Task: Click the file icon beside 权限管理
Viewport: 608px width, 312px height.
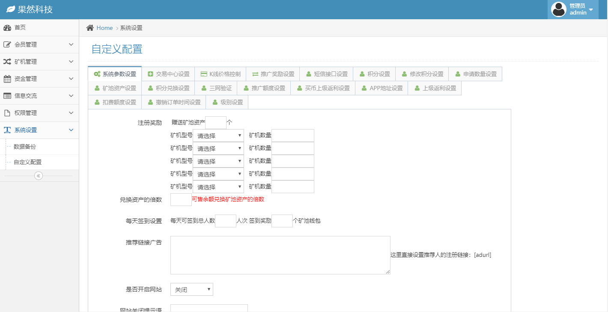Action: [7, 113]
